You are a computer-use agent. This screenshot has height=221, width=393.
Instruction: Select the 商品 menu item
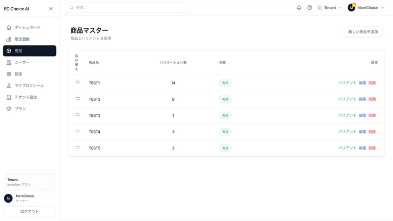click(29, 51)
